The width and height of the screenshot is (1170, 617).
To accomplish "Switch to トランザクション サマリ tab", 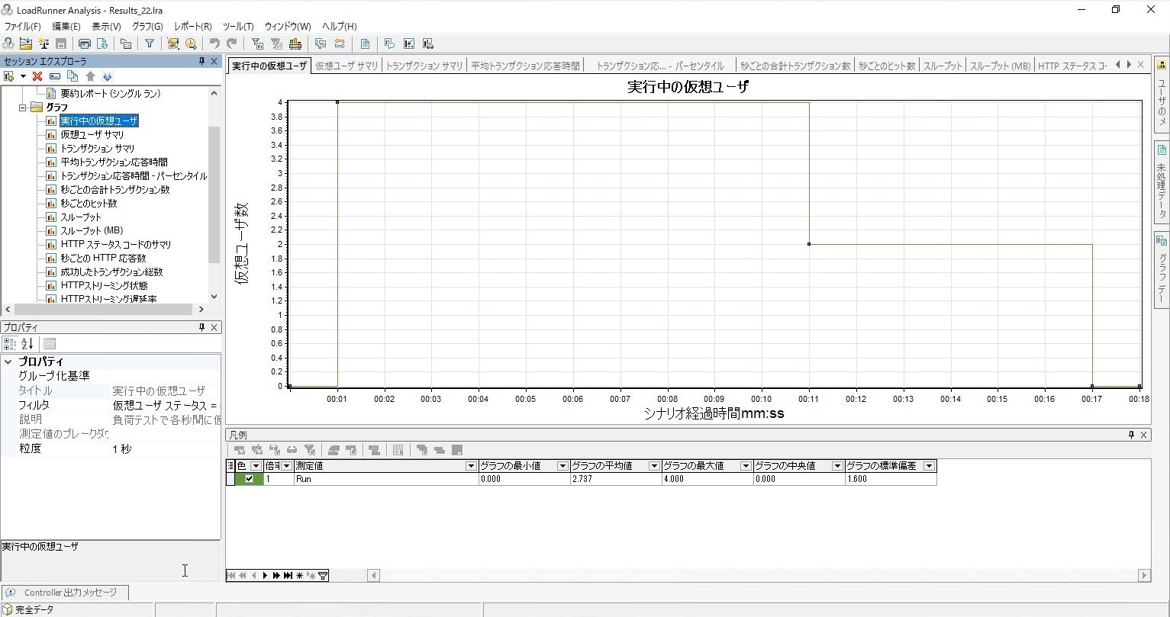I will click(424, 66).
